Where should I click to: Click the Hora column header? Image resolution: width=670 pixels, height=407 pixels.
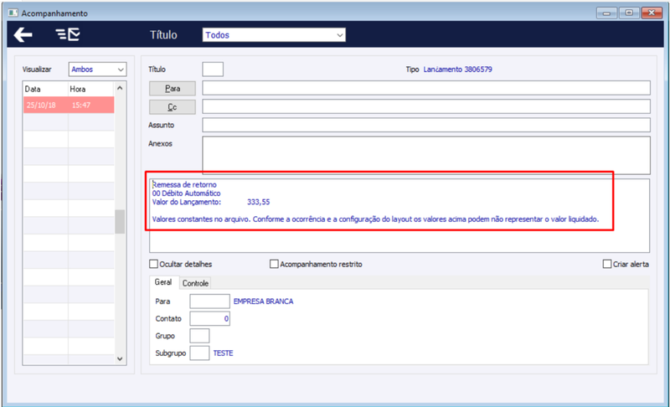91,89
